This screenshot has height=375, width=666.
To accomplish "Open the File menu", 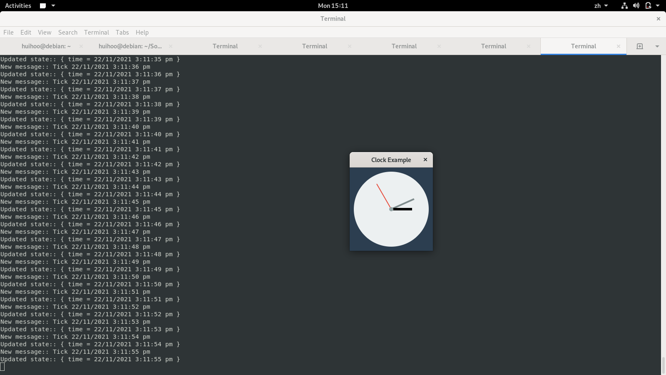I will point(8,32).
